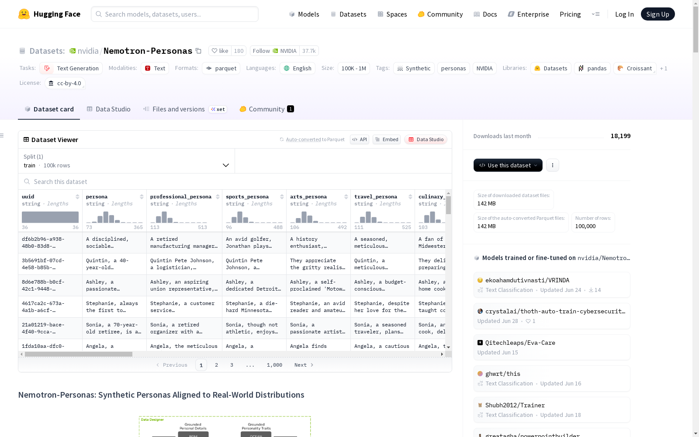The height and width of the screenshot is (437, 699).
Task: Click the API button in Dataset Viewer
Action: (x=360, y=139)
